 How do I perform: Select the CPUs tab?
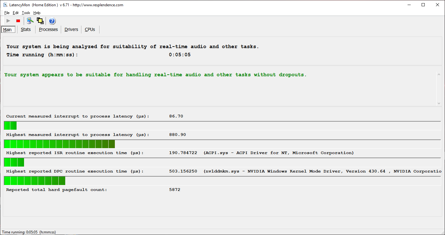click(x=90, y=30)
